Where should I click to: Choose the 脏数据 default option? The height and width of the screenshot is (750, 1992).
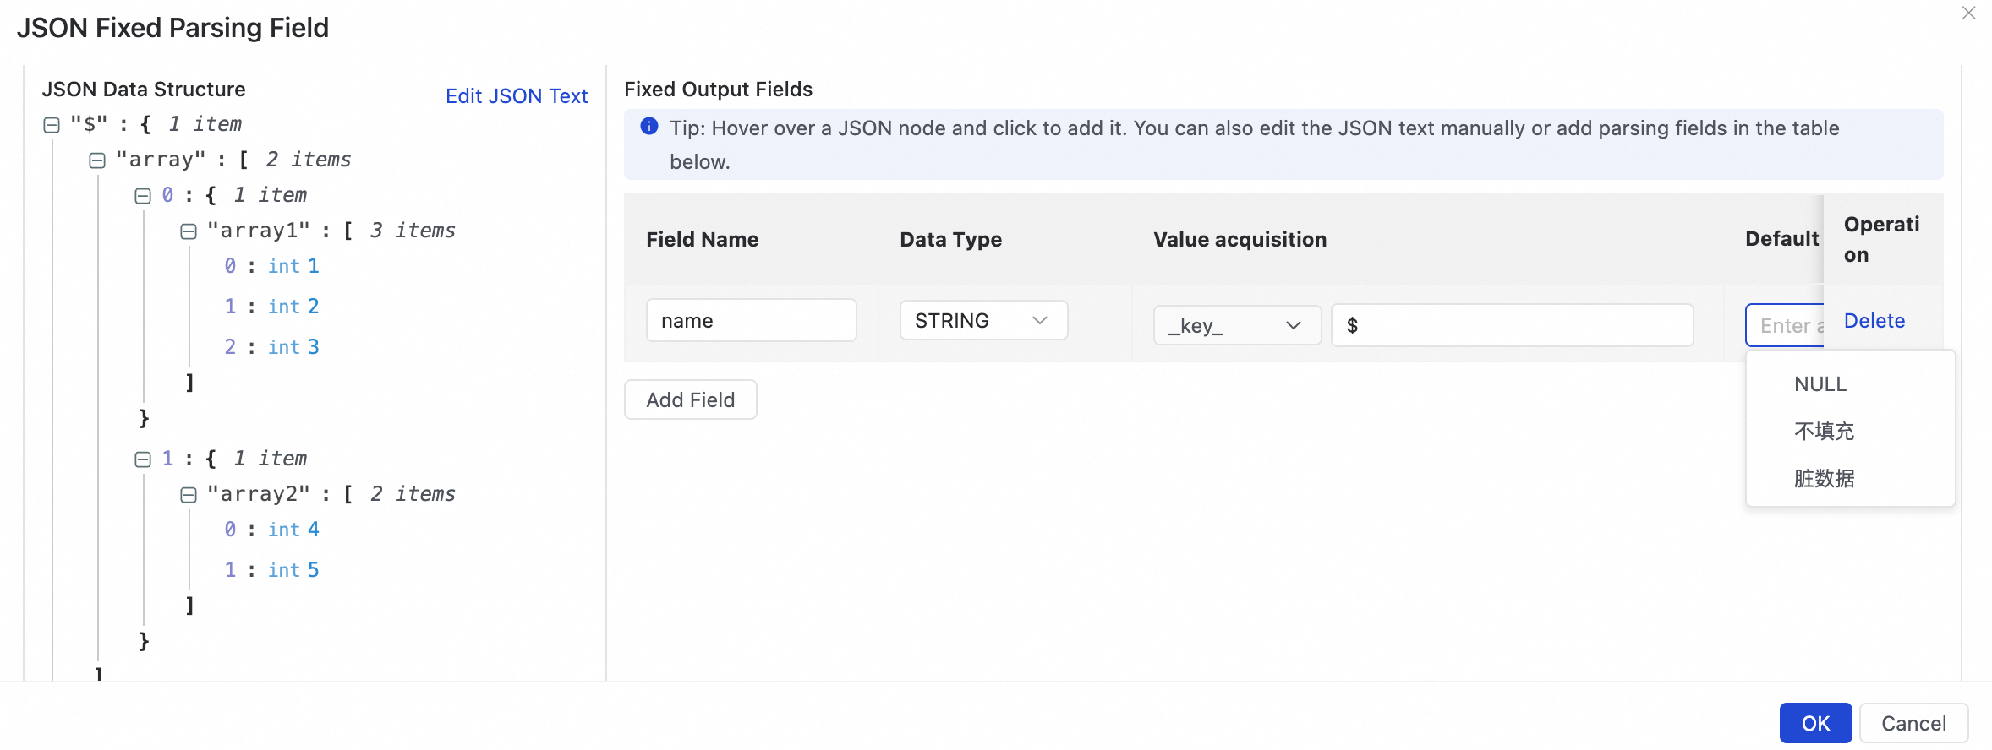1824,479
